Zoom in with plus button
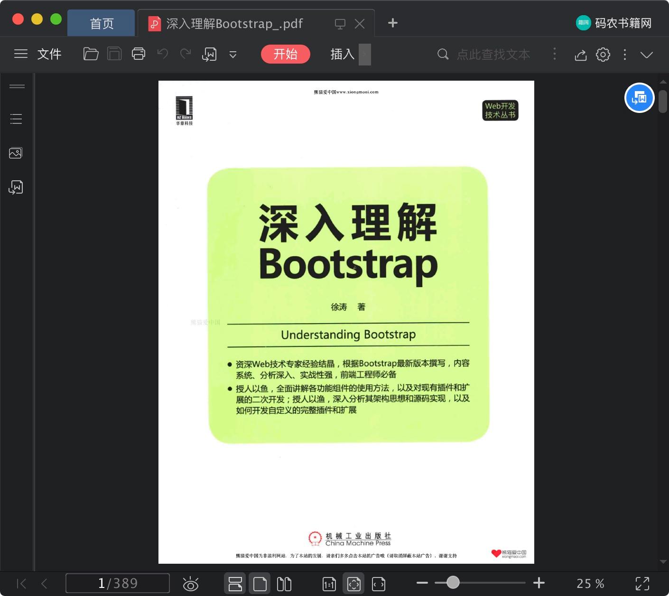The width and height of the screenshot is (669, 596). 539,583
